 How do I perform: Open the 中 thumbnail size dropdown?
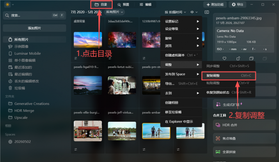pyautogui.click(x=194, y=12)
